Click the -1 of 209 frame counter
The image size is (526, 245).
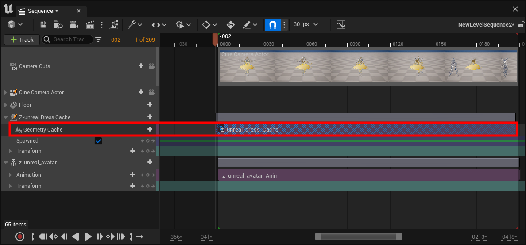pyautogui.click(x=143, y=39)
